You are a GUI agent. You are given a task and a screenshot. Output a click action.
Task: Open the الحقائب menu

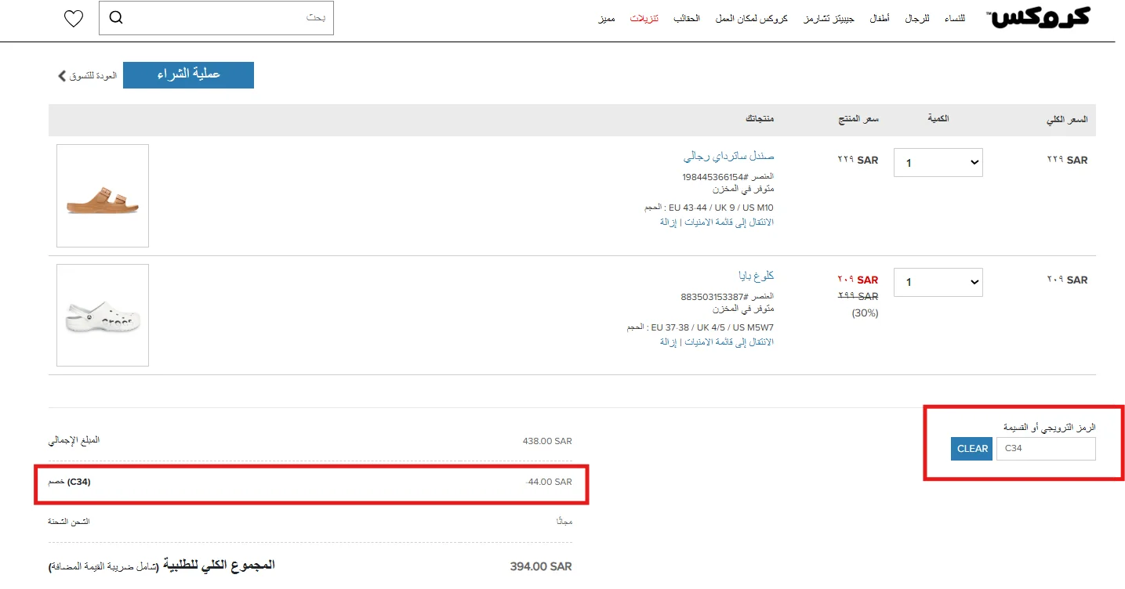687,17
